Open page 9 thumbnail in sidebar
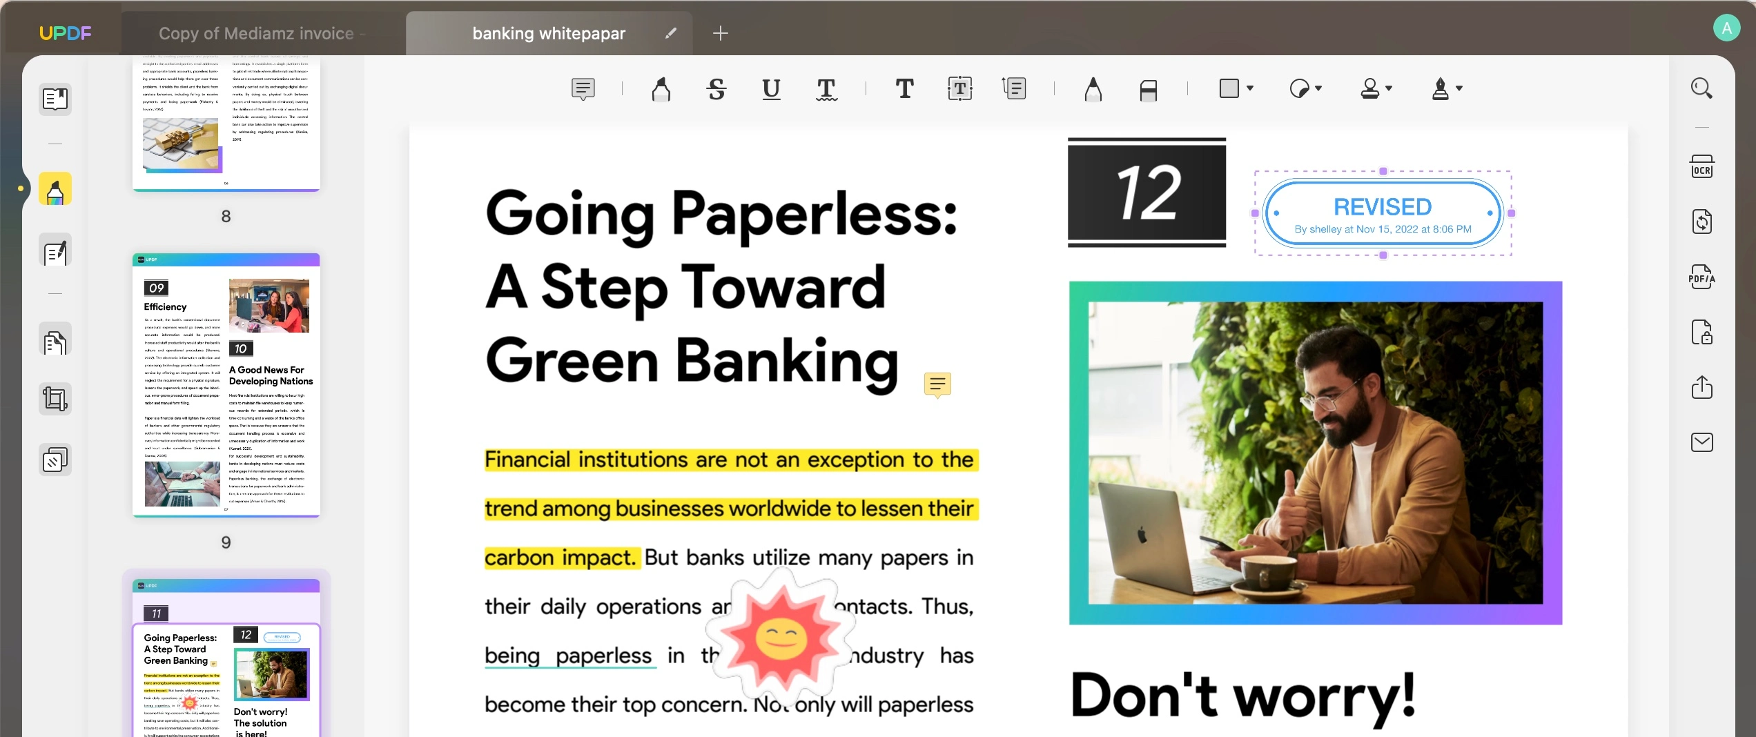The width and height of the screenshot is (1756, 737). 226,385
